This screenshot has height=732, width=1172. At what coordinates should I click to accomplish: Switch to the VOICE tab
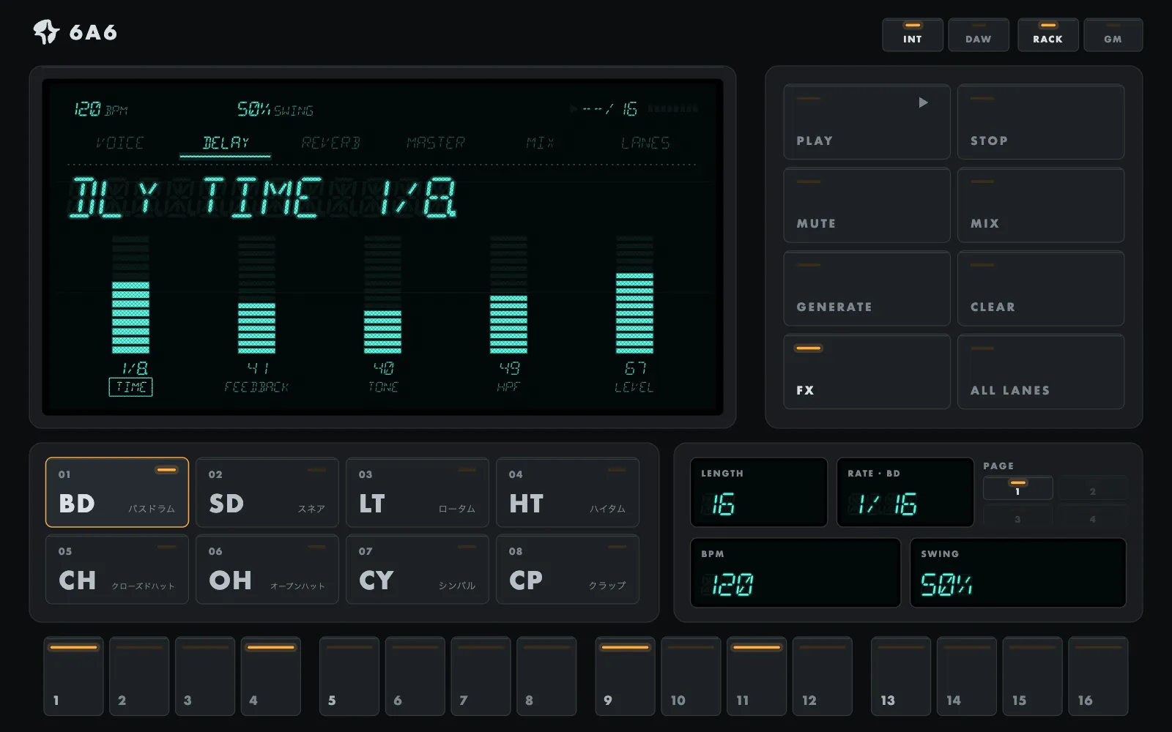[120, 143]
